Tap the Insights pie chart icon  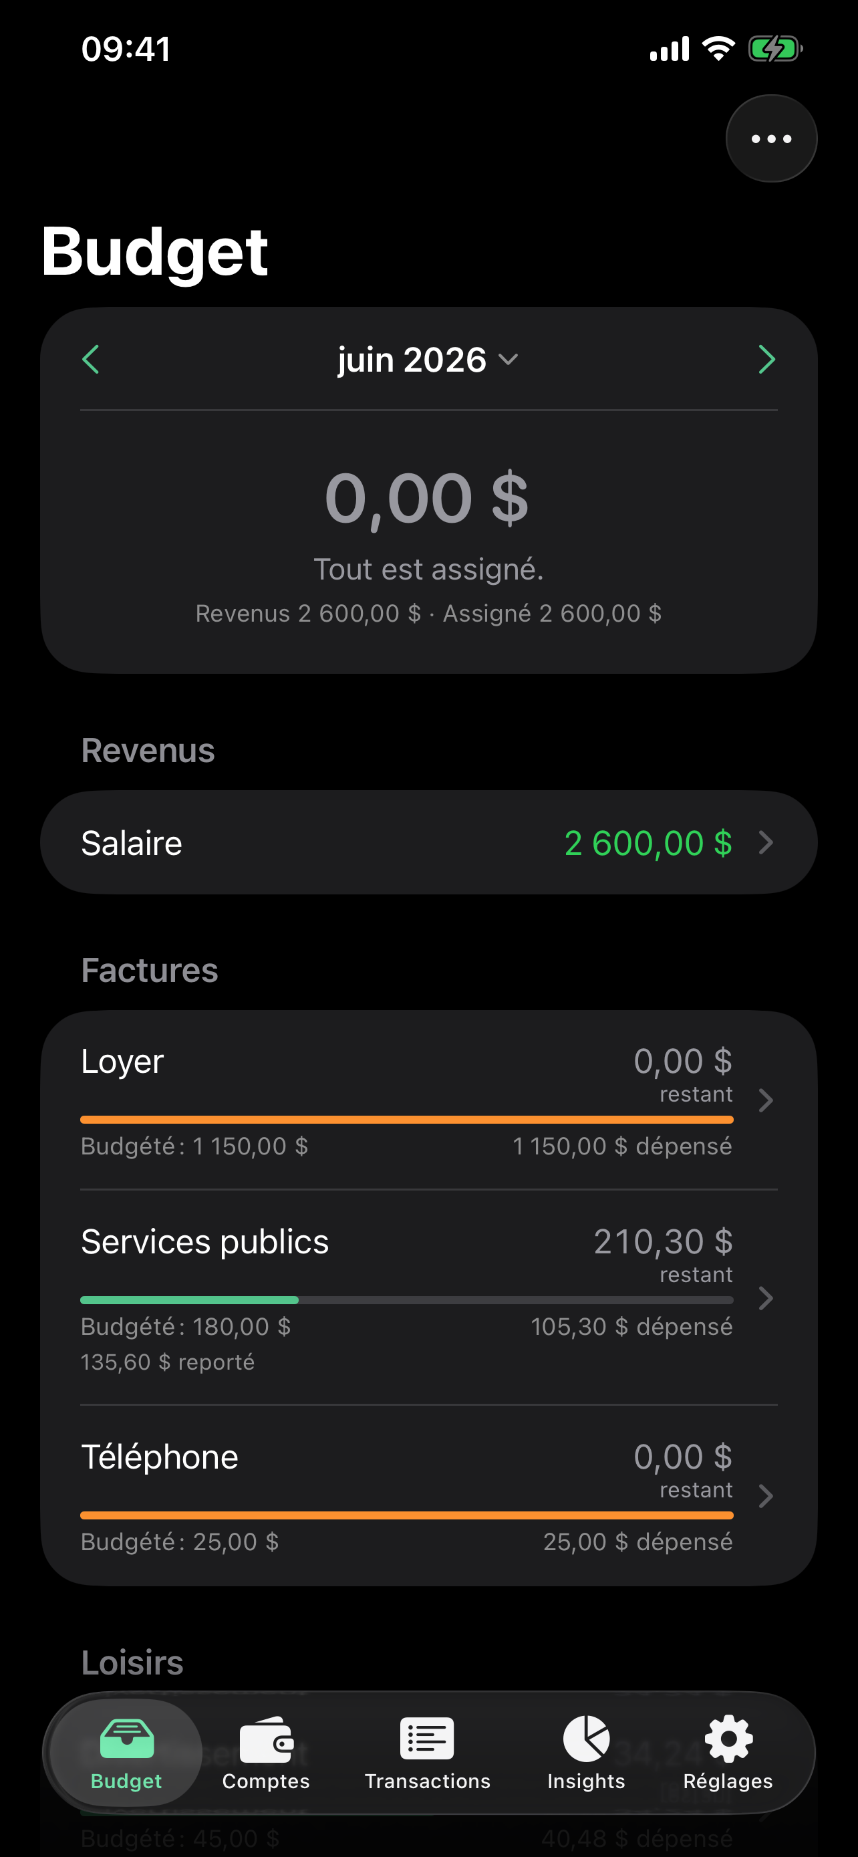(x=587, y=1739)
